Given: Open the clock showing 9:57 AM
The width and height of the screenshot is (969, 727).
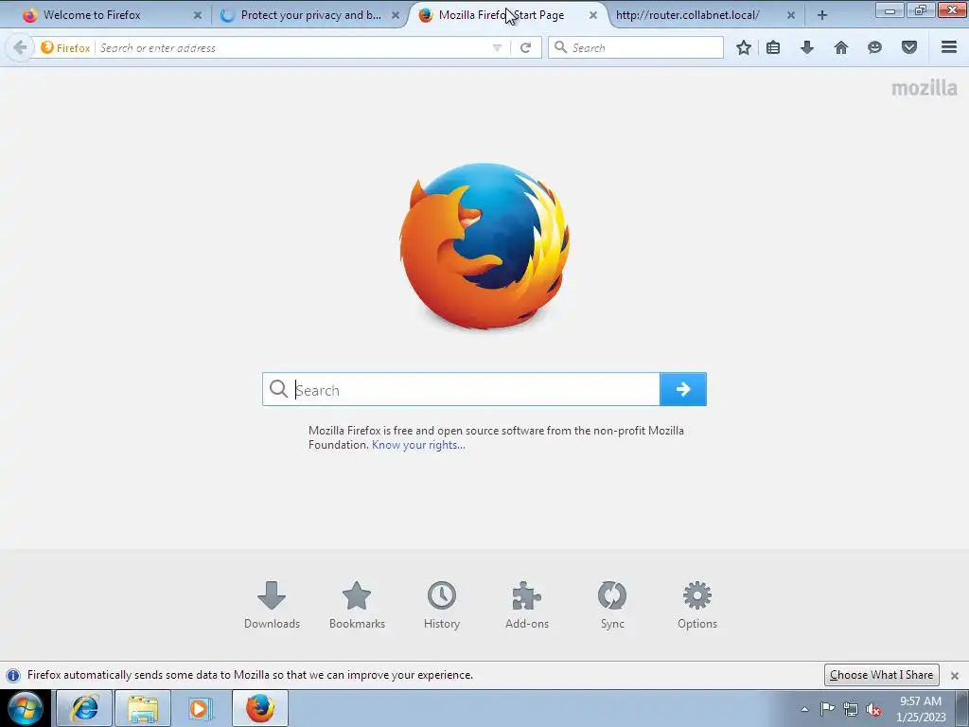Looking at the screenshot, I should 921,708.
